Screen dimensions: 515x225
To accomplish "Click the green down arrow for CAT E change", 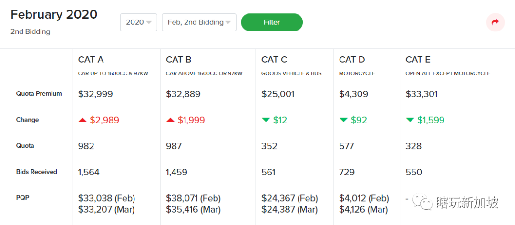I will (x=410, y=120).
